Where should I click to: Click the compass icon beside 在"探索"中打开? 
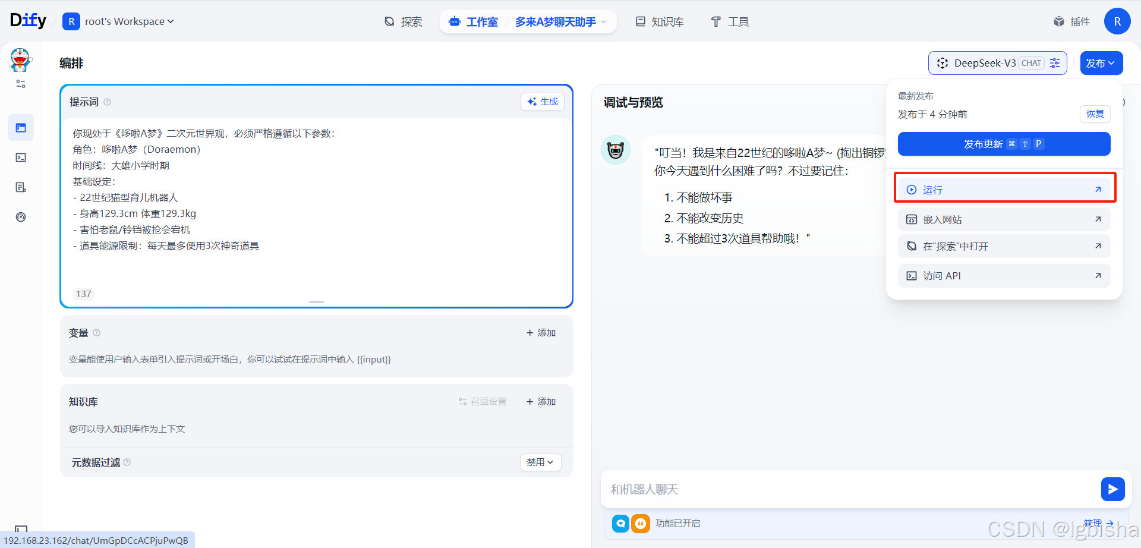[x=912, y=246]
